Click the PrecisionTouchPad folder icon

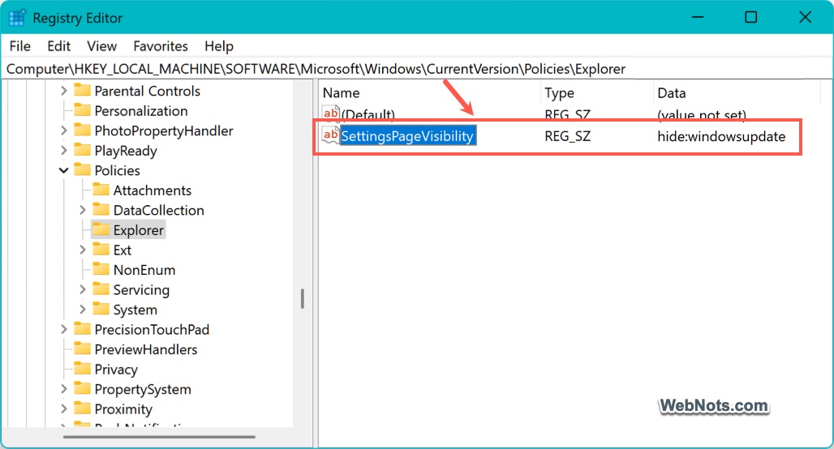coord(82,328)
